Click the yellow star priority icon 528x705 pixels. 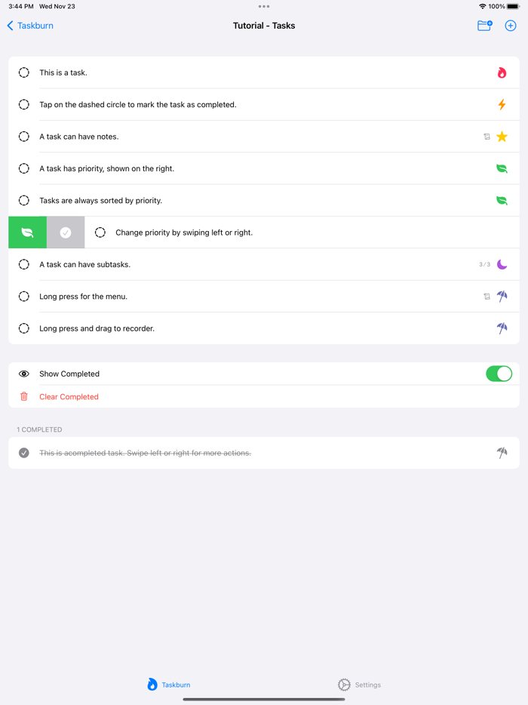(x=502, y=137)
